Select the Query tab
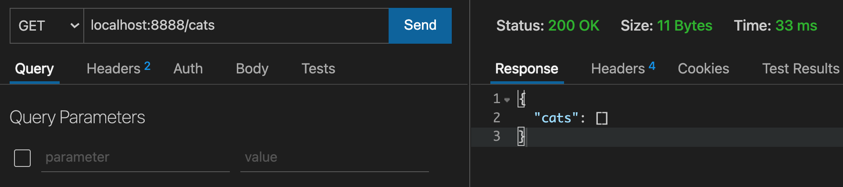Screen dimensions: 843x187 click(x=34, y=69)
